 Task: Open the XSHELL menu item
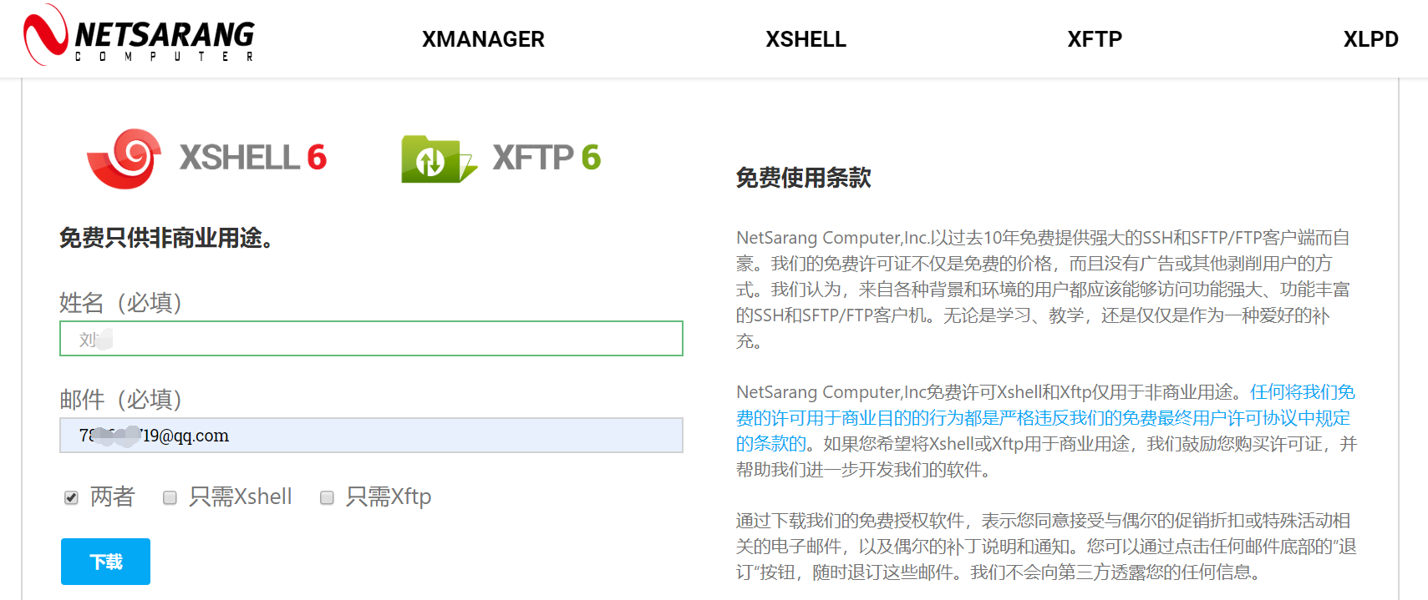pyautogui.click(x=805, y=39)
